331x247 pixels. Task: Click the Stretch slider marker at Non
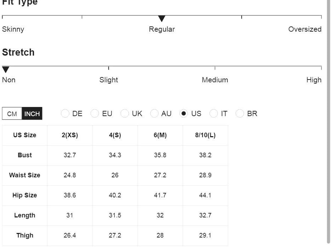click(6, 69)
